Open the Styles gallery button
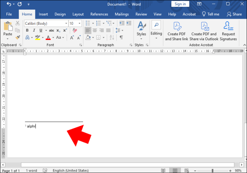Image resolution: width=247 pixels, height=173 pixels. point(141,31)
